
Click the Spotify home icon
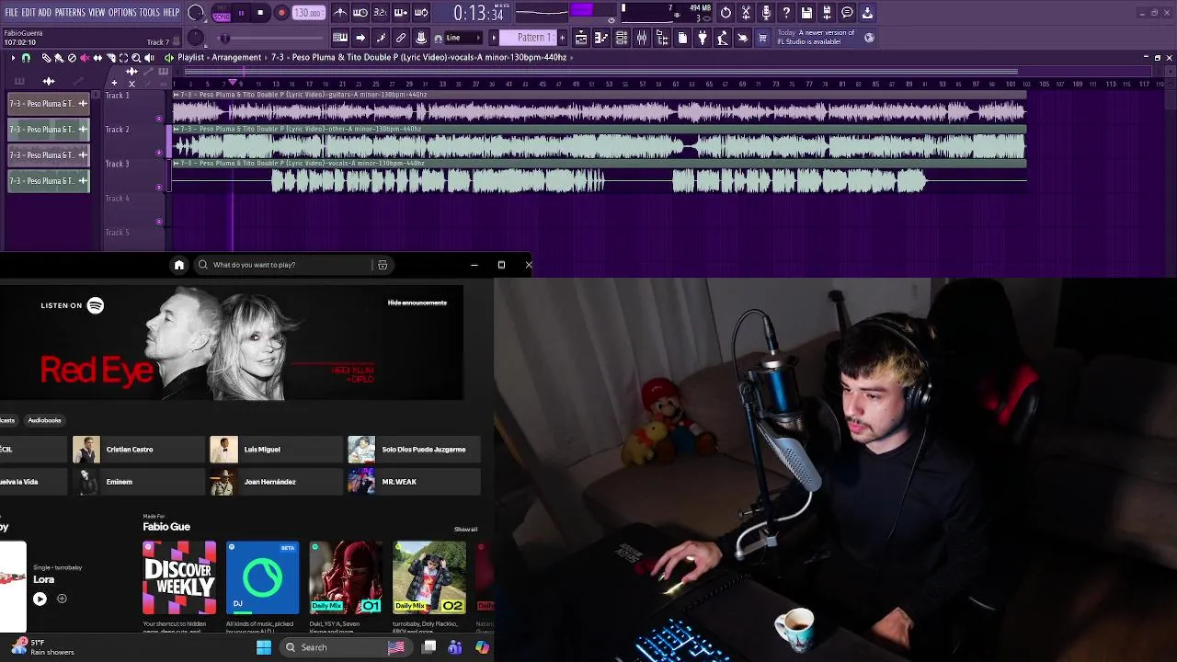click(179, 265)
